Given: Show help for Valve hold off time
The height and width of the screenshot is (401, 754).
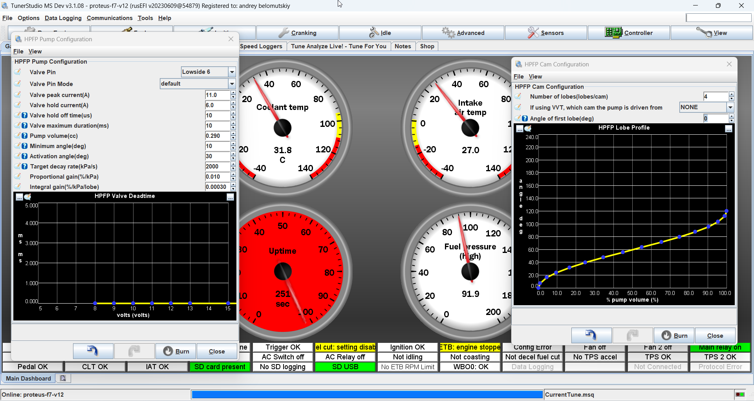Looking at the screenshot, I should [x=24, y=115].
